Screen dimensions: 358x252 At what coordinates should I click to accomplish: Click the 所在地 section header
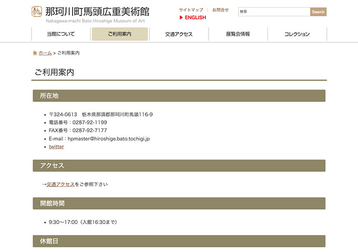[x=179, y=96]
